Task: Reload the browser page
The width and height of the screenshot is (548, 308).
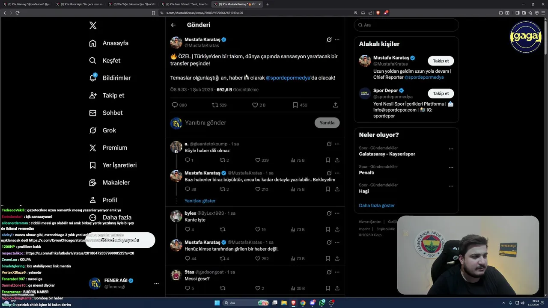Action: coord(18,13)
